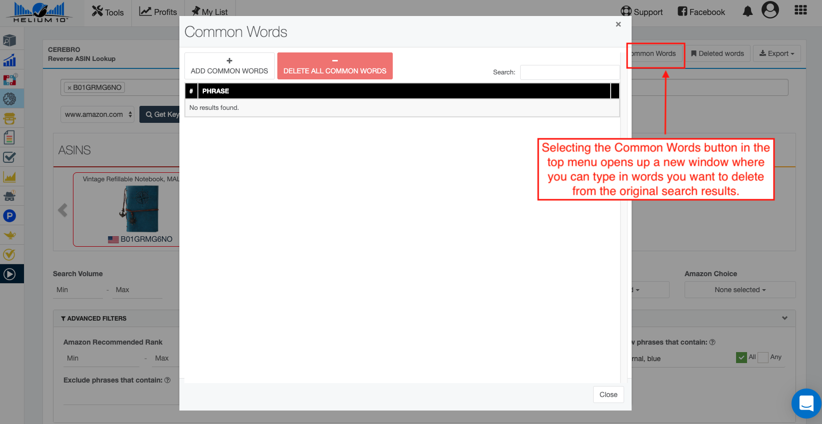The width and height of the screenshot is (822, 424).
Task: Open the Export dropdown
Action: pos(777,53)
